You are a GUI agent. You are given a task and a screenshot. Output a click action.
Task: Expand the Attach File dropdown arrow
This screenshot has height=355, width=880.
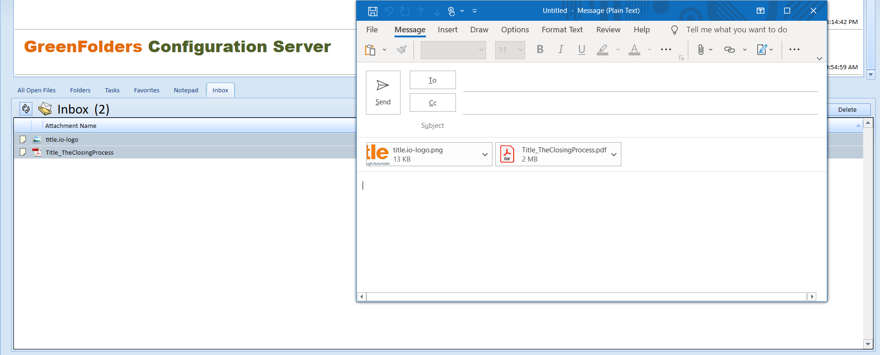click(711, 49)
